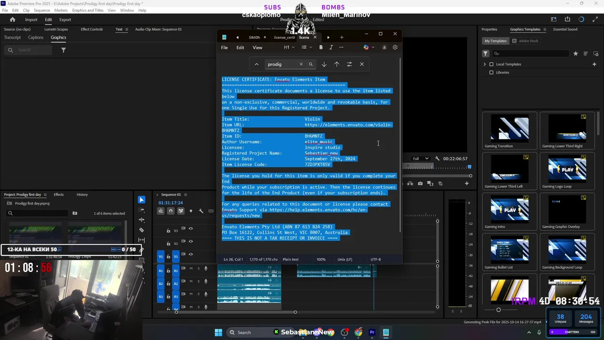The image size is (604, 340).
Task: Open program monitor settings wrench
Action: tap(437, 159)
